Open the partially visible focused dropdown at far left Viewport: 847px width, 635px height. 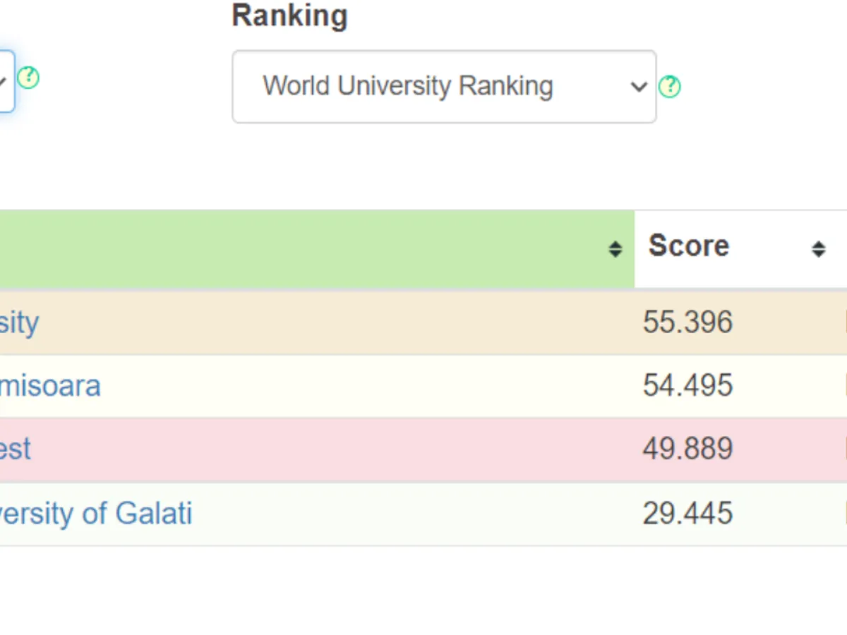tap(6, 81)
